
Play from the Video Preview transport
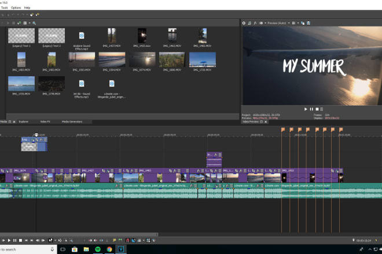coord(306,109)
